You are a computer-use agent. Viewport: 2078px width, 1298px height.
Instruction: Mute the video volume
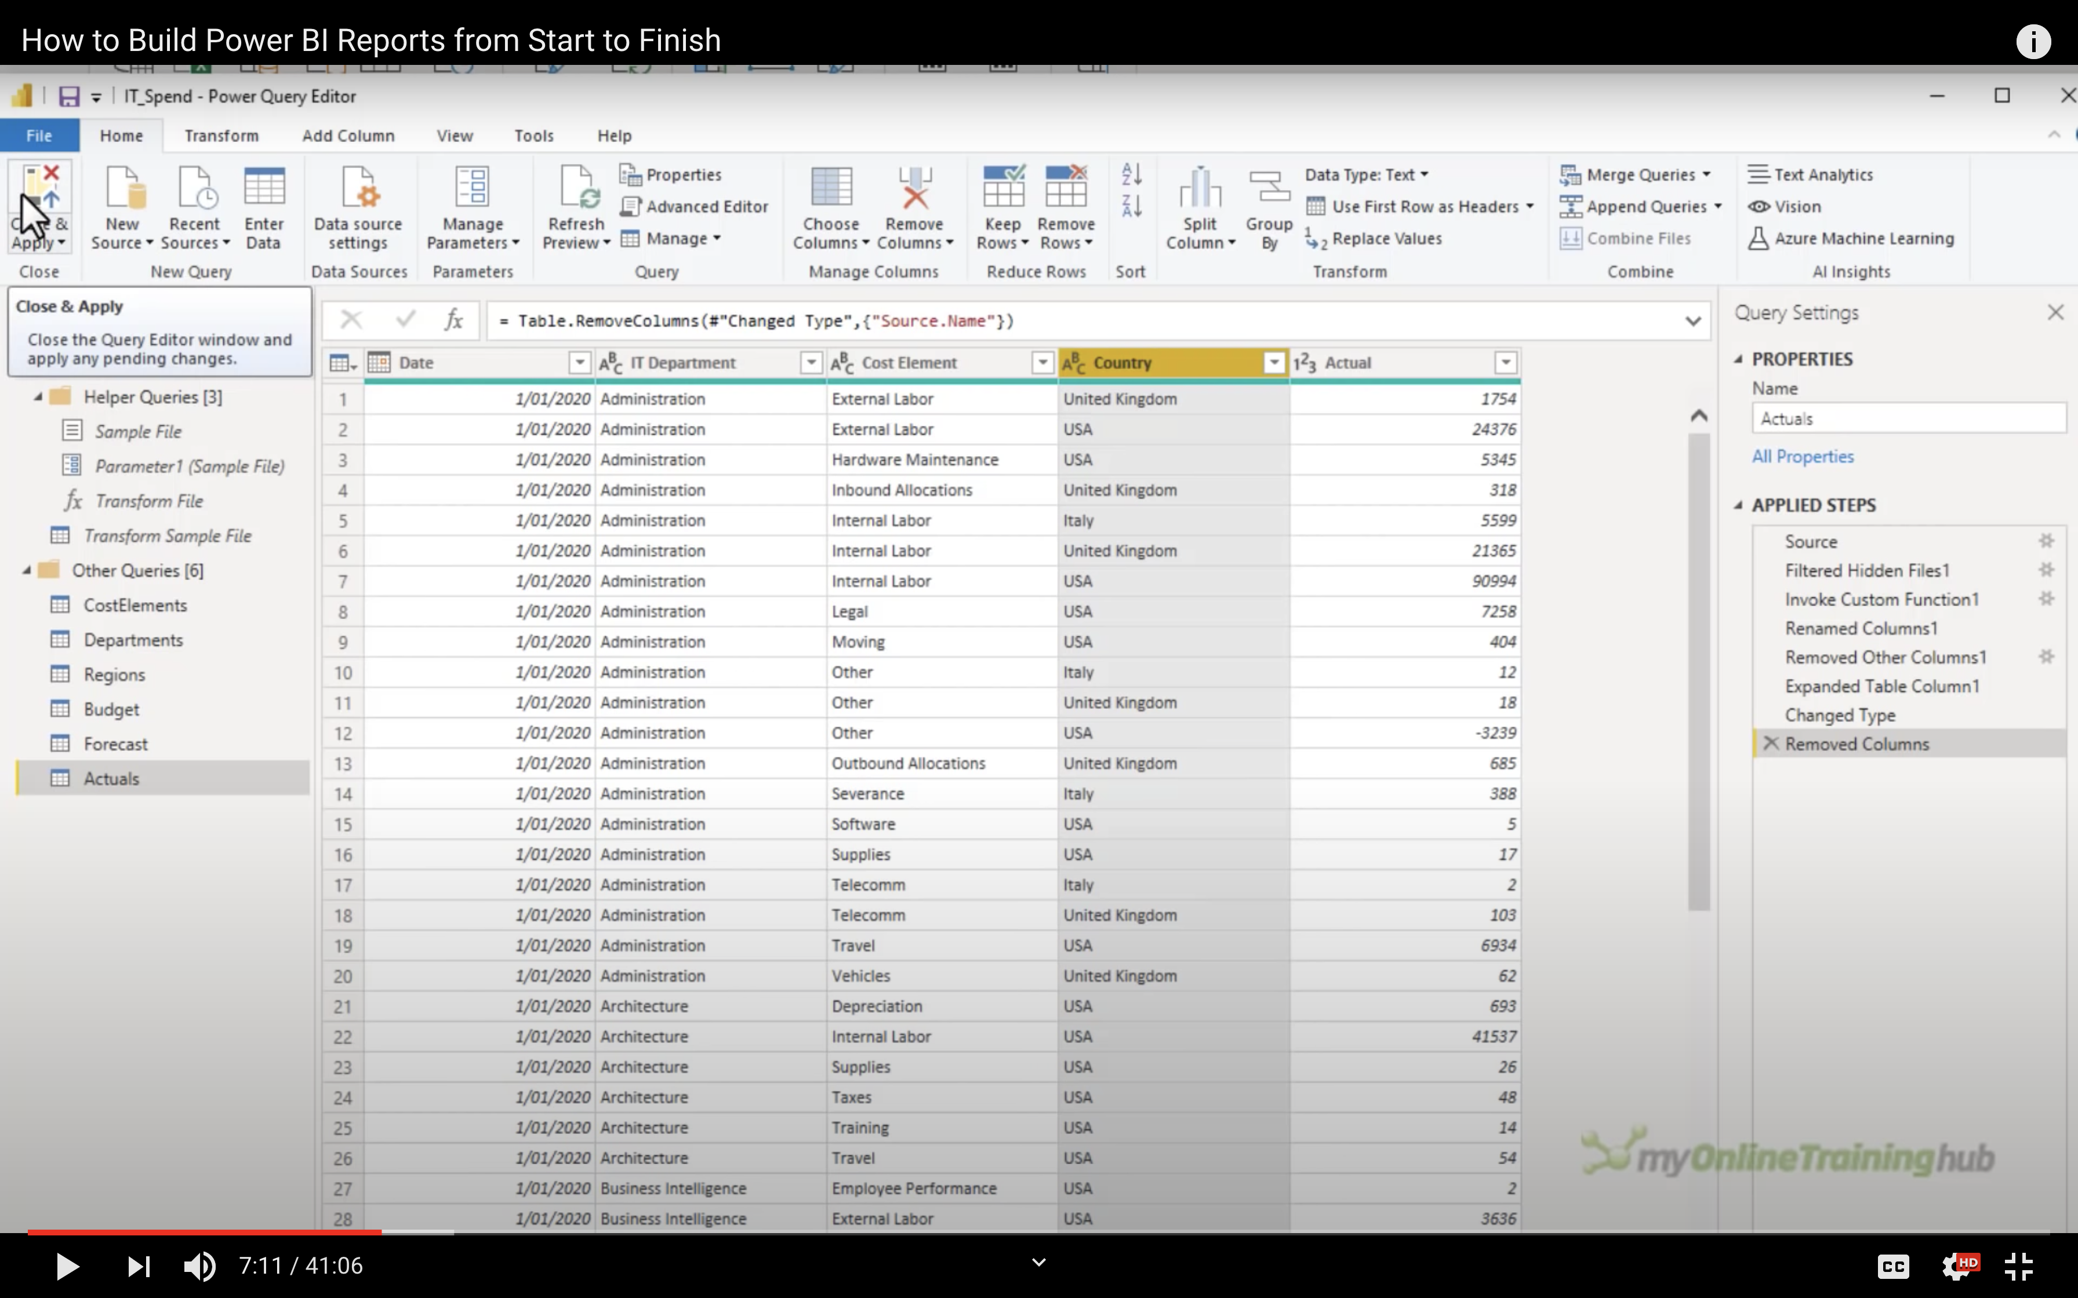pos(199,1266)
